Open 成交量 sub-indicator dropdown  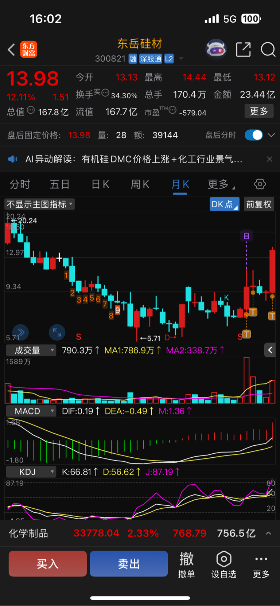tap(31, 350)
